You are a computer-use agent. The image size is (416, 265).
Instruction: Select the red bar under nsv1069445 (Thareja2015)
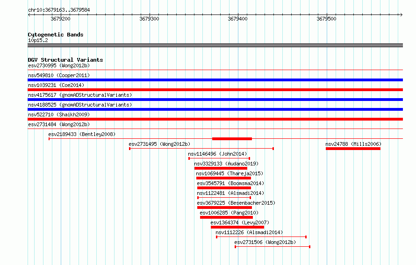tap(223, 178)
